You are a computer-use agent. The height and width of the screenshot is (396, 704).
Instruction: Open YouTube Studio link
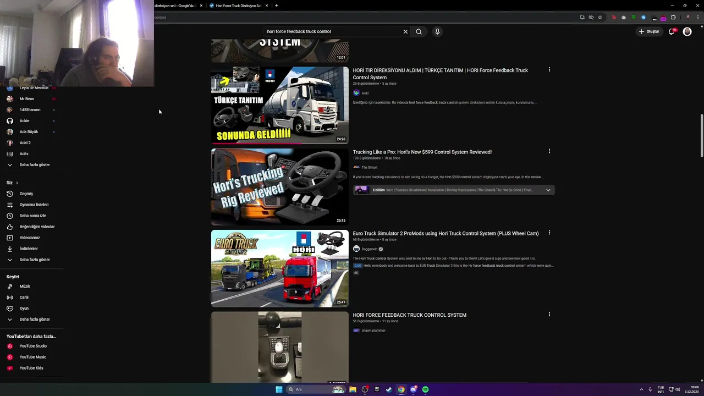click(x=32, y=346)
